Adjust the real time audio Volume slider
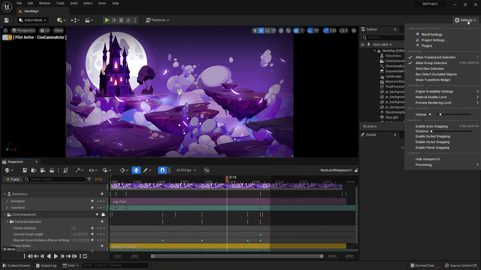The image size is (481, 270). [440, 114]
